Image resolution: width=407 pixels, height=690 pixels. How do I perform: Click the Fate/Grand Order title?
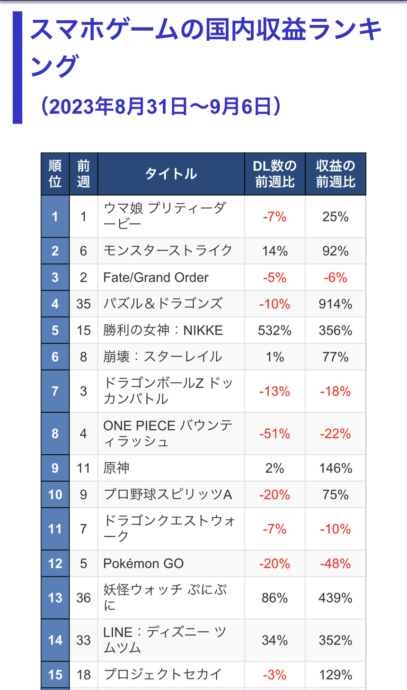pyautogui.click(x=156, y=277)
